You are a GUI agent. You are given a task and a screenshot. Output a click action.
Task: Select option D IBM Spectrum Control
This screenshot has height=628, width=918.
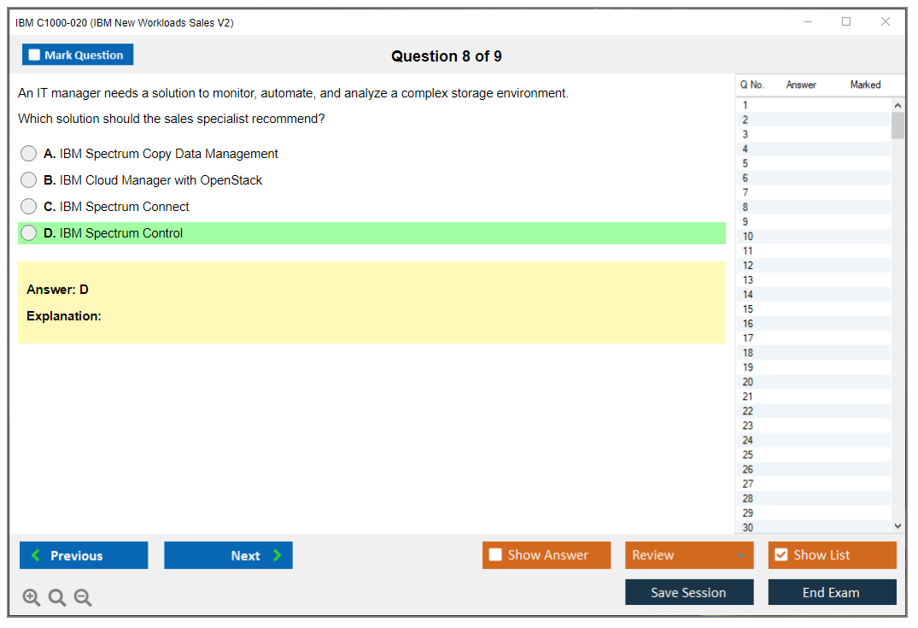coord(29,233)
